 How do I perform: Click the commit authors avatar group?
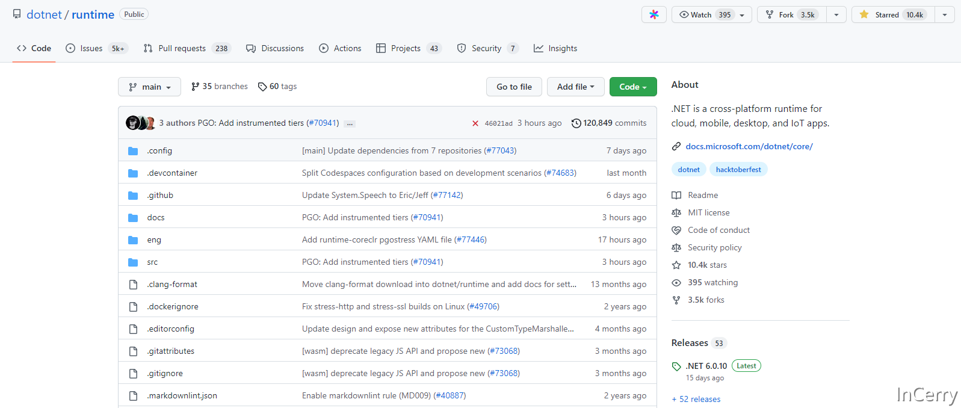coord(141,123)
